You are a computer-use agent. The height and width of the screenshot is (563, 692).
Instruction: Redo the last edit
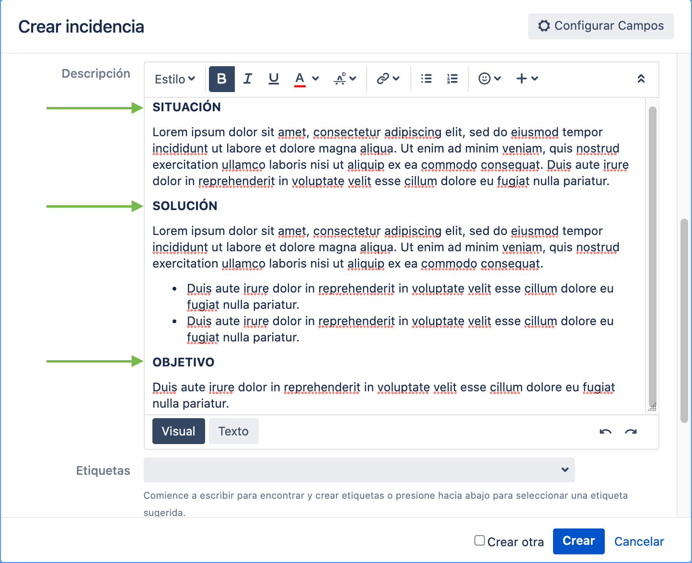[631, 432]
